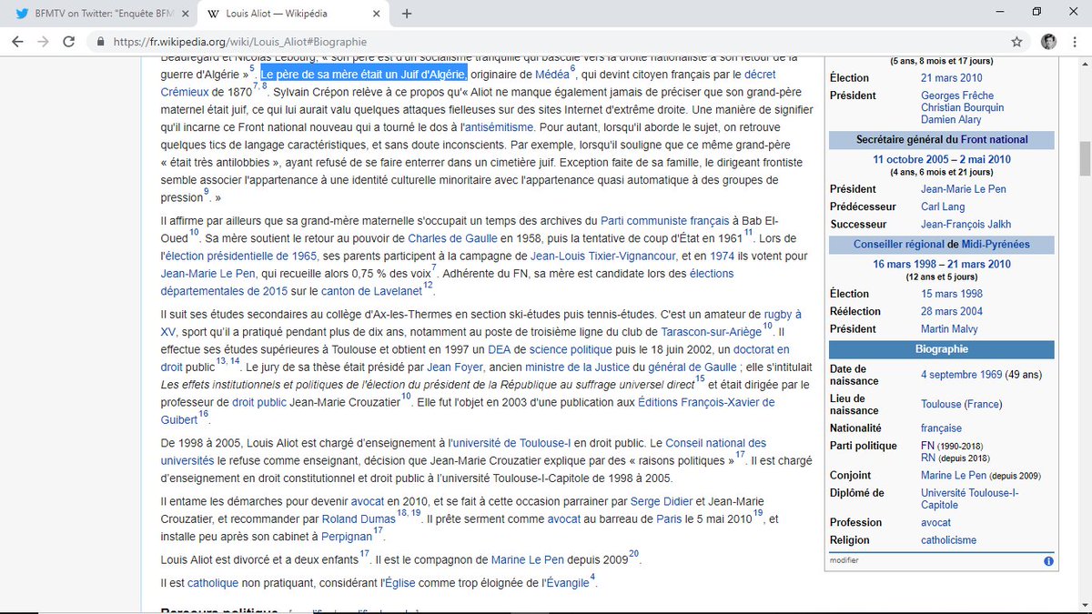Image resolution: width=1092 pixels, height=614 pixels.
Task: Open a new browser tab
Action: point(407,14)
